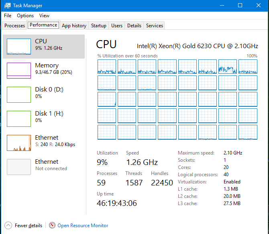
Task: Switch to the App history tab
Action: [x=74, y=26]
